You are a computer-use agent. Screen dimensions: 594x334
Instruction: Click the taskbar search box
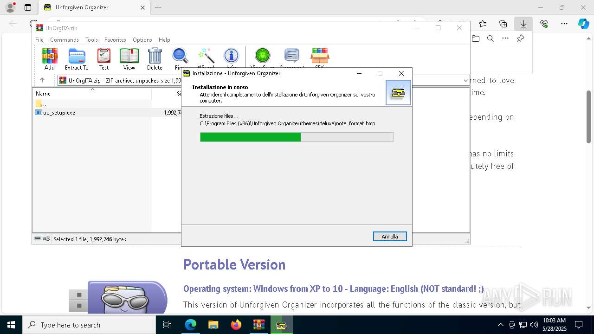tap(89, 325)
